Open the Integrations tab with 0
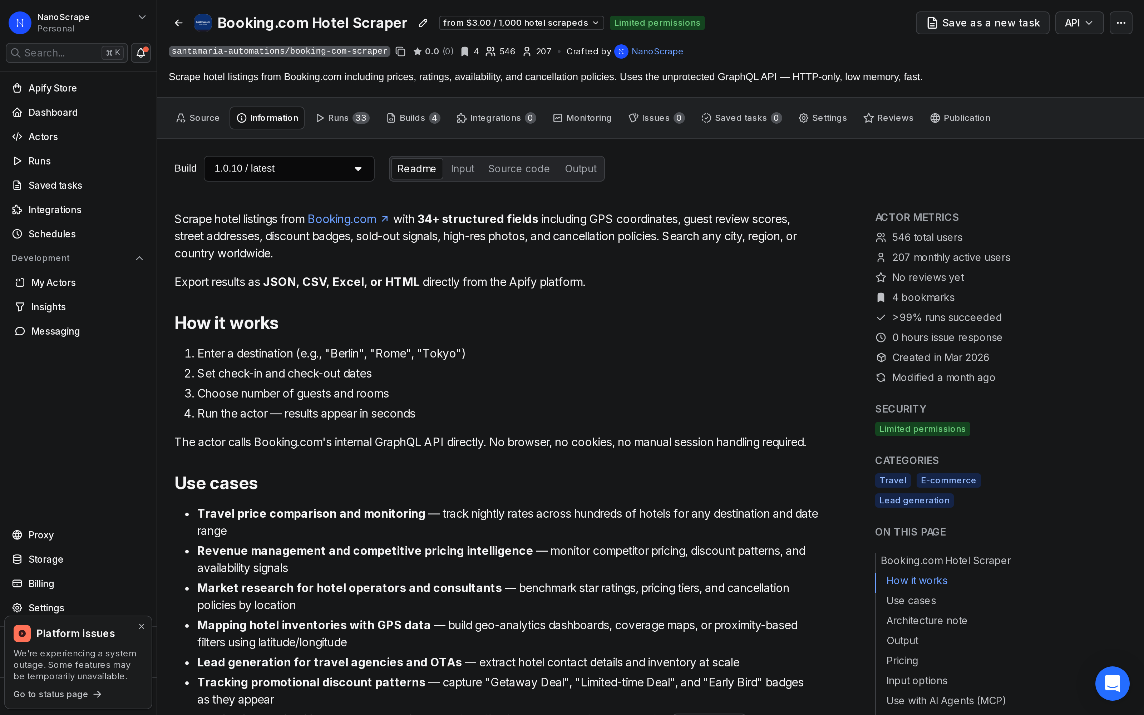The image size is (1144, 715). 496,118
